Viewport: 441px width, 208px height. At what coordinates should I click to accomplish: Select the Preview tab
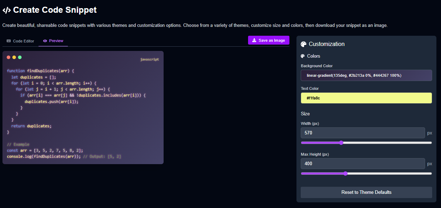click(x=53, y=41)
